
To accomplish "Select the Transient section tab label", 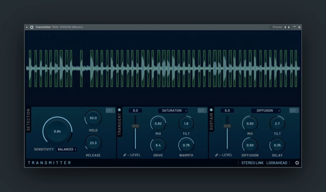I will point(119,124).
